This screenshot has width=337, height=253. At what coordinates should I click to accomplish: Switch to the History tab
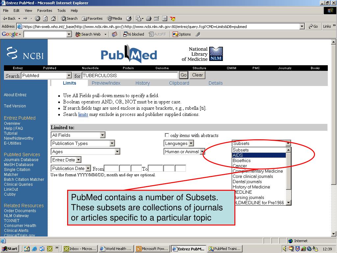143,83
